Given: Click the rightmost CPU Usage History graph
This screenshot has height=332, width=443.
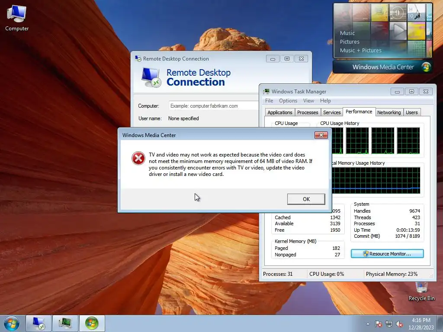Looking at the screenshot, I should point(408,140).
